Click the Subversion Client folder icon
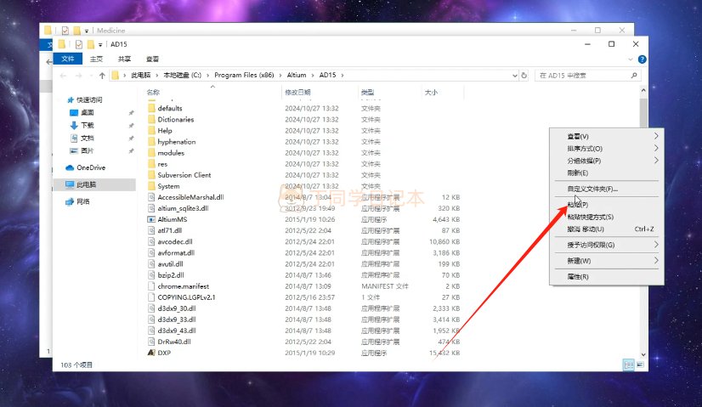The image size is (702, 407). 151,175
